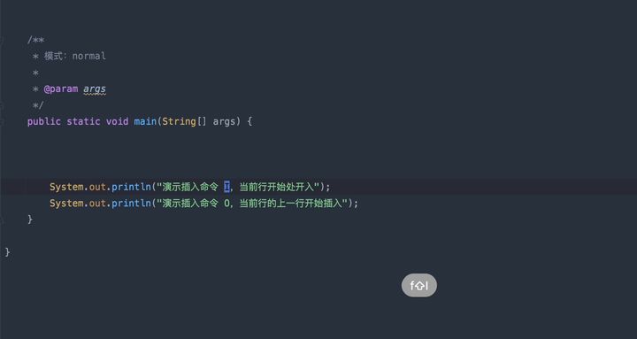Click the final class closing brace

(x=7, y=252)
